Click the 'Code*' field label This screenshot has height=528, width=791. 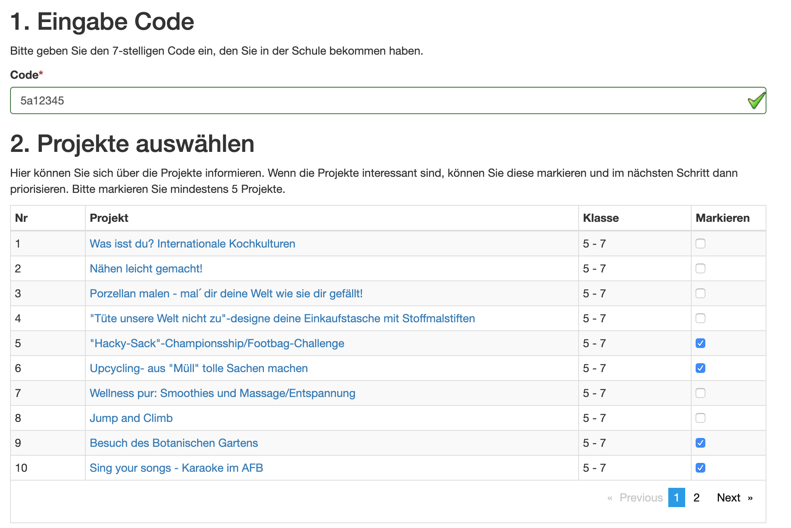tap(27, 75)
